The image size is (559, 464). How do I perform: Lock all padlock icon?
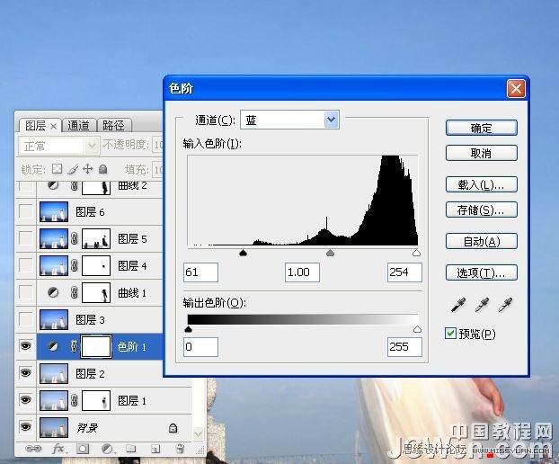[103, 169]
